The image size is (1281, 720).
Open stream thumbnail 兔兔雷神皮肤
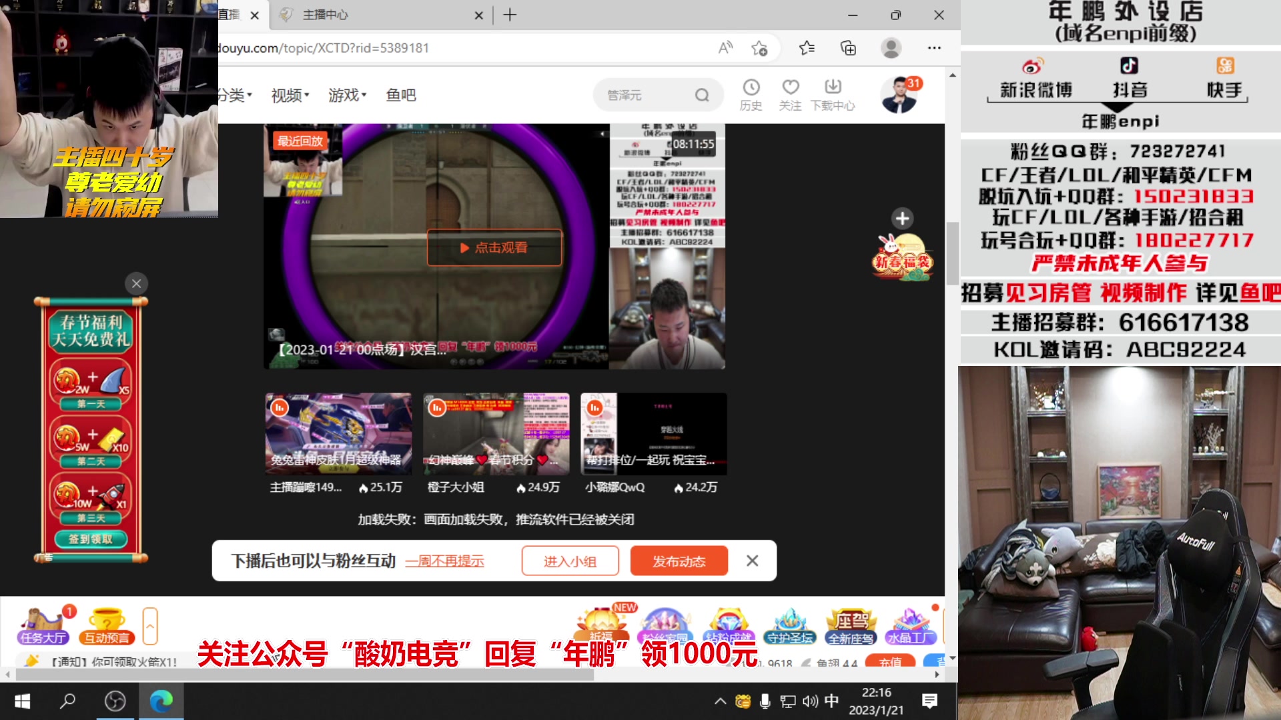[x=338, y=433]
